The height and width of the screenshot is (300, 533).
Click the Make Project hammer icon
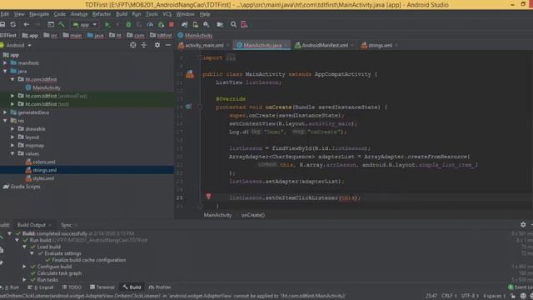point(62,24)
